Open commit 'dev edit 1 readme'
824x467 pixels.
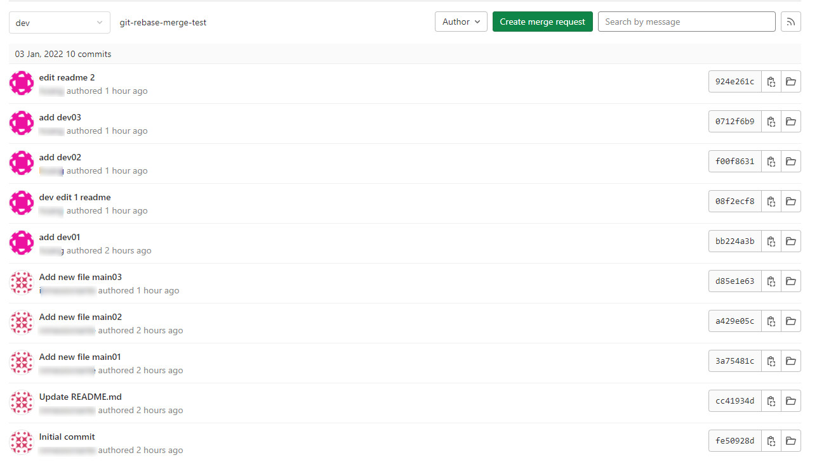pyautogui.click(x=75, y=197)
